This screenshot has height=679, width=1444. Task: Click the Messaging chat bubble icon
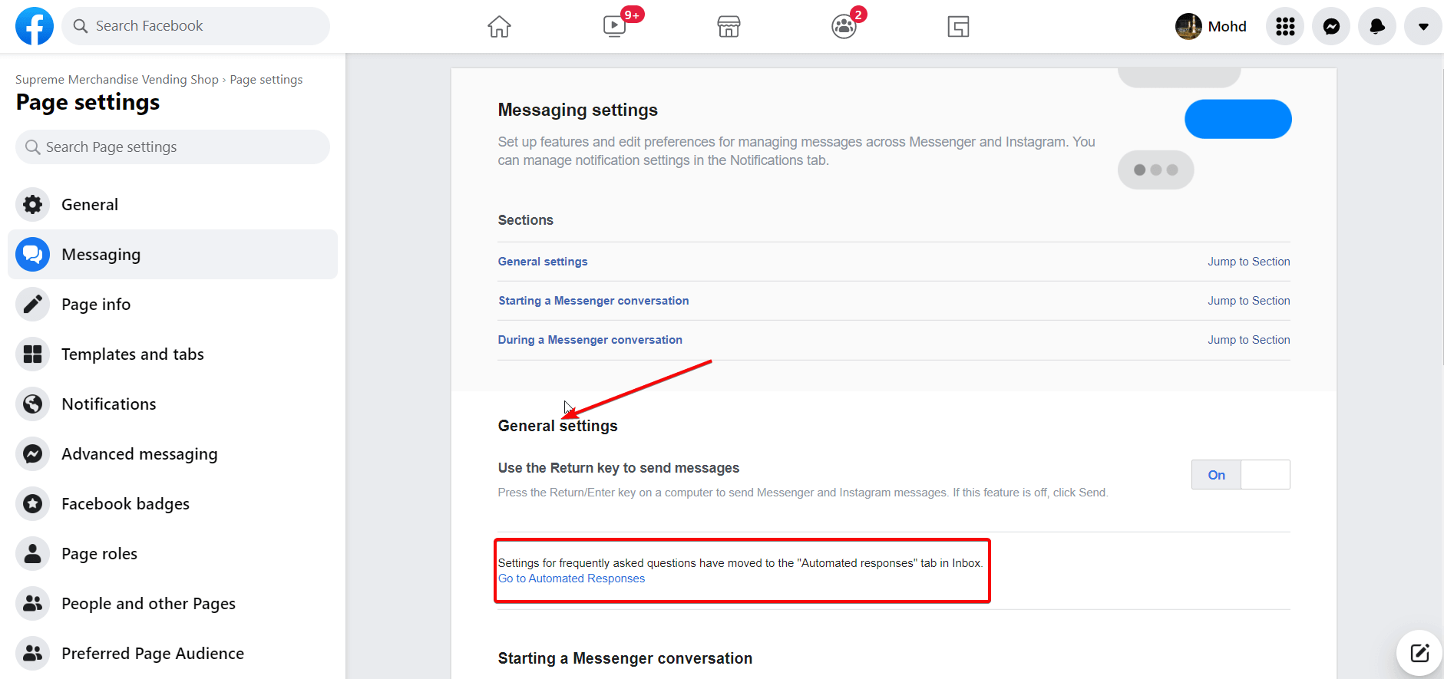[32, 255]
